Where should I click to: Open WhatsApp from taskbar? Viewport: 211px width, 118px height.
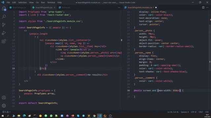pos(51,116)
